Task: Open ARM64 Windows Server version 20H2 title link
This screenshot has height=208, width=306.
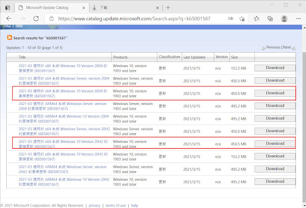Action: tap(63, 169)
